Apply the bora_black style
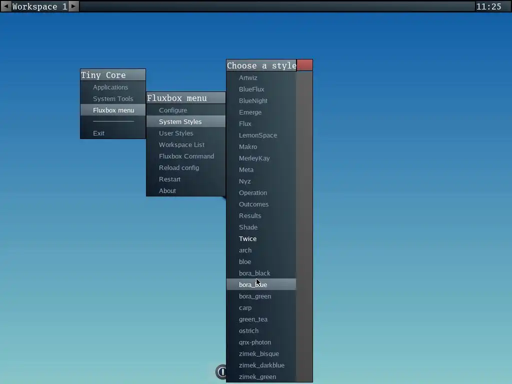512x384 pixels. click(261, 273)
